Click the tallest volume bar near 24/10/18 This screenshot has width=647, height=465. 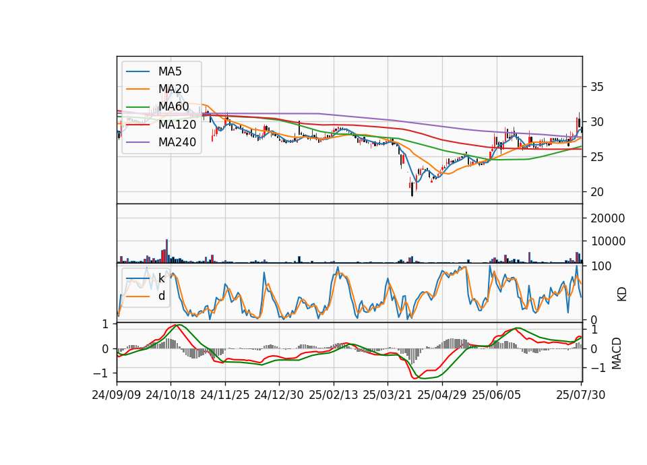(x=166, y=251)
